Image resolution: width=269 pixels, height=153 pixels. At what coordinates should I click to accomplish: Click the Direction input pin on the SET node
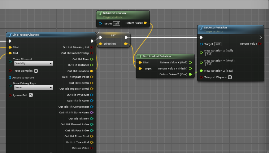[101, 44]
